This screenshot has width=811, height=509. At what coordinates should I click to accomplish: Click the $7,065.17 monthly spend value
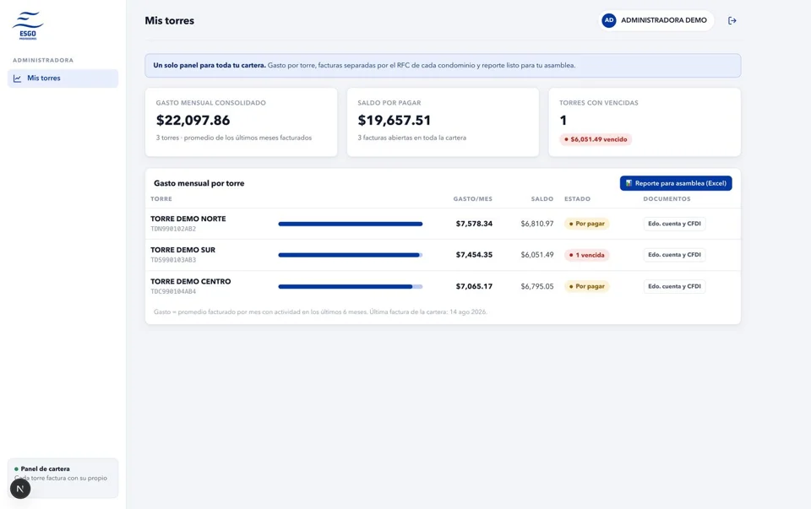pyautogui.click(x=474, y=286)
